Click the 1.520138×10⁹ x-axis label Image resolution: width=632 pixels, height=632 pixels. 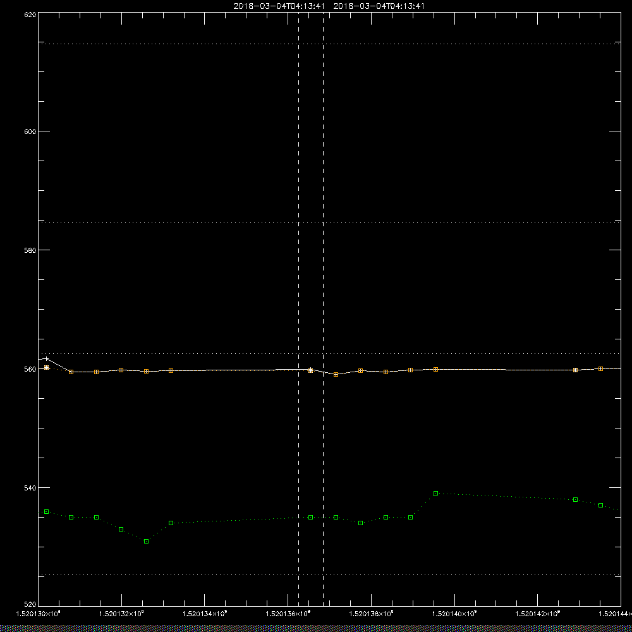tap(371, 614)
